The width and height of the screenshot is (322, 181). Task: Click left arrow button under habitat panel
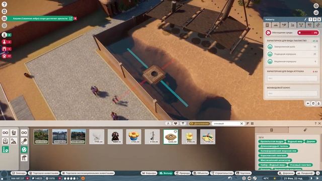(308, 104)
